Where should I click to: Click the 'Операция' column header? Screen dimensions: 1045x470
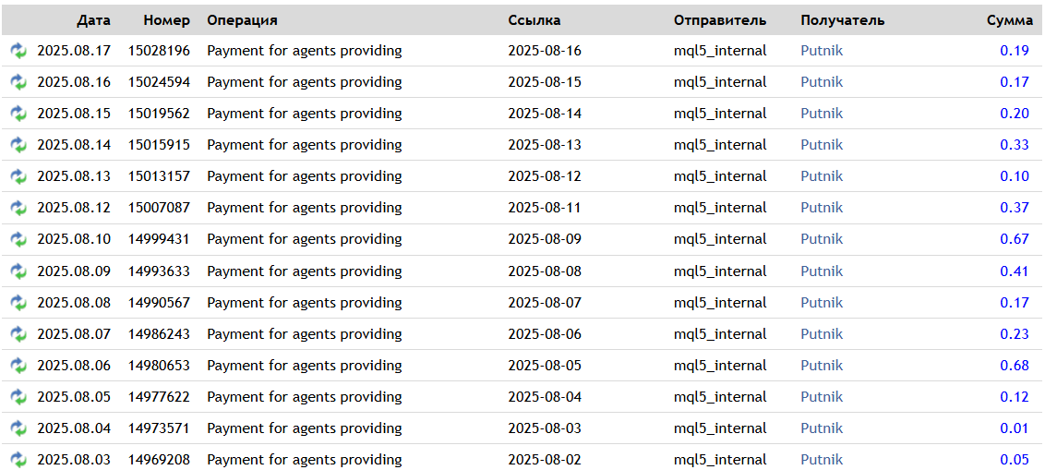[242, 20]
